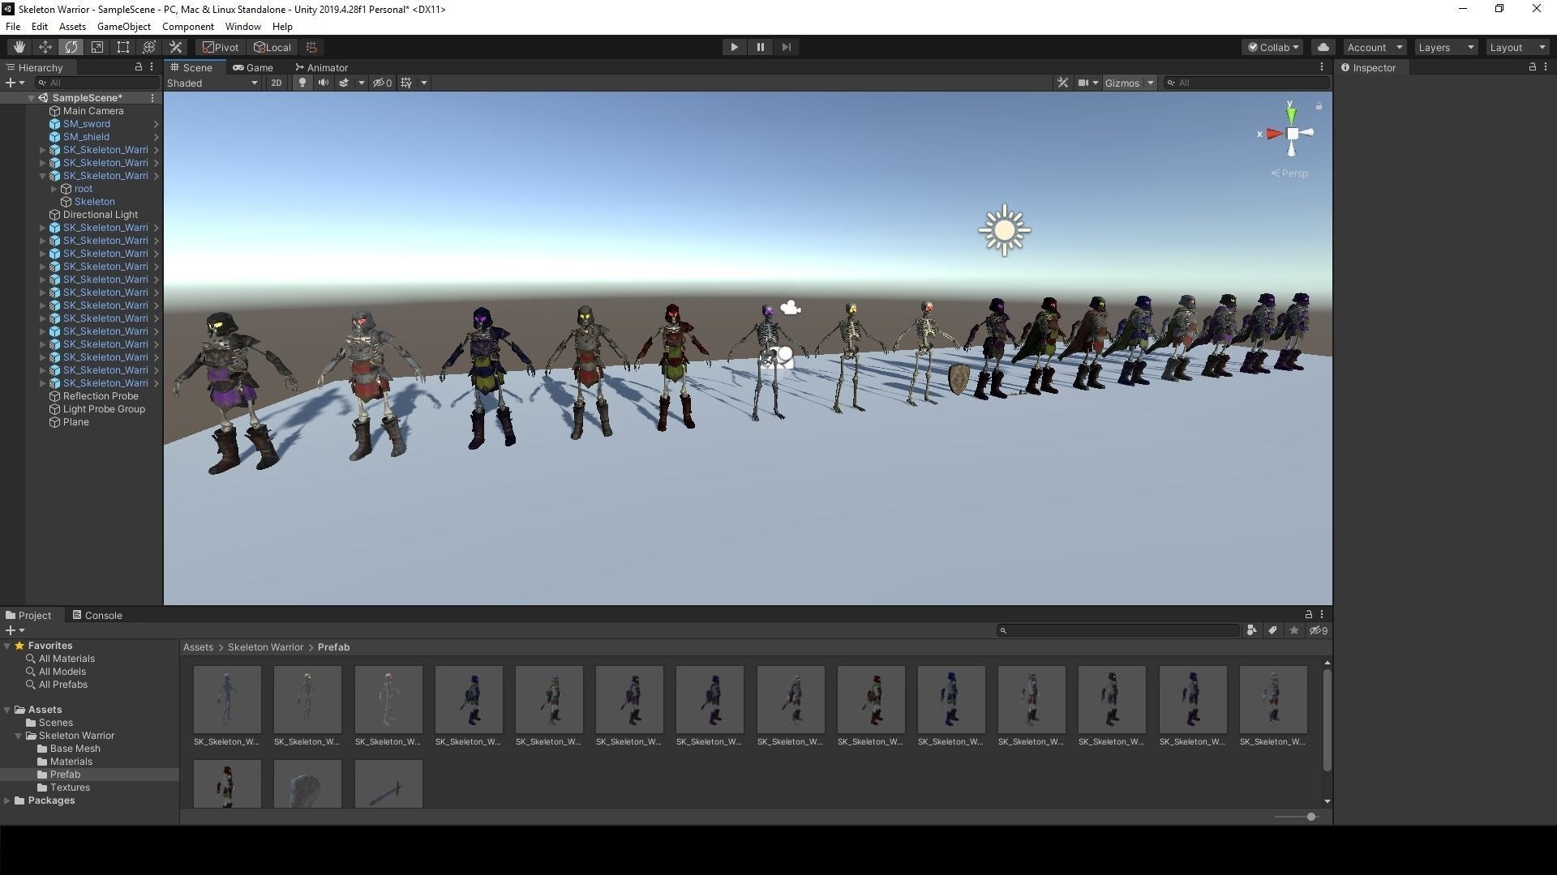Open cloud services icon
The width and height of the screenshot is (1557, 875).
pos(1323,47)
